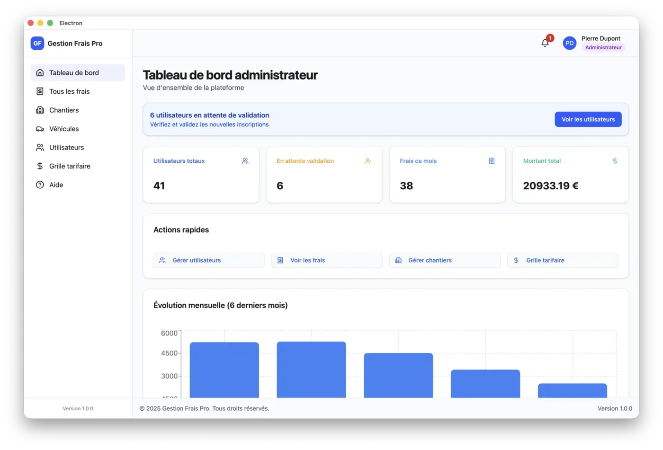Click the users icon in Utilisateurs totaux card

pyautogui.click(x=245, y=161)
